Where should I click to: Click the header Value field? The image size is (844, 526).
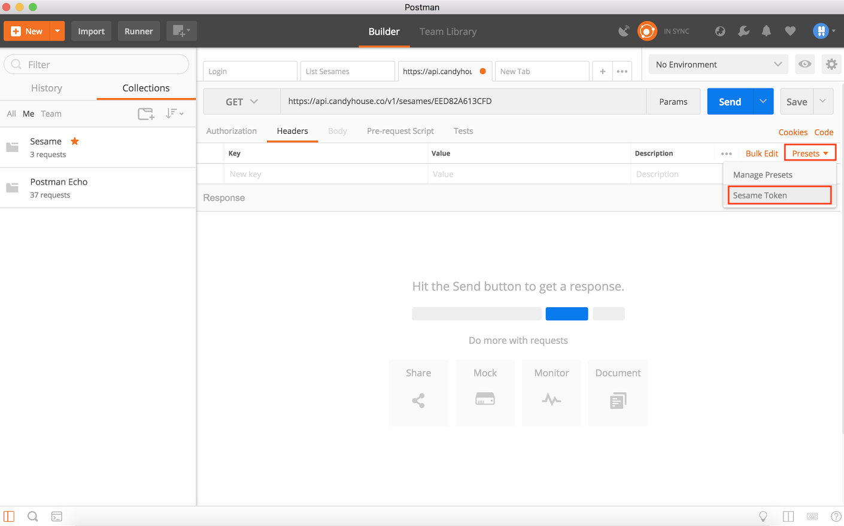point(529,174)
